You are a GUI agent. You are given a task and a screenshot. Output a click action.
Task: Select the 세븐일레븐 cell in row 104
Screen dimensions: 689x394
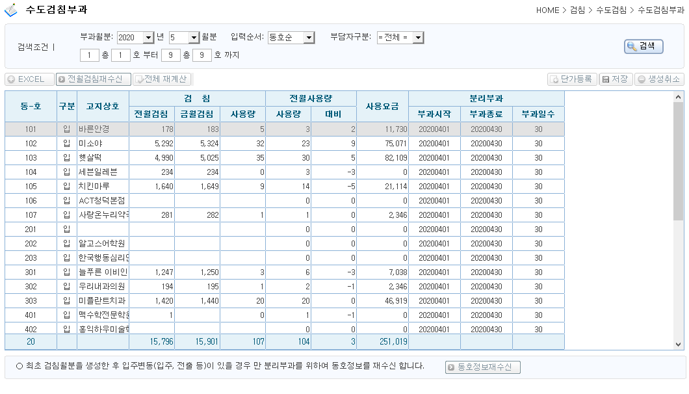tap(103, 172)
